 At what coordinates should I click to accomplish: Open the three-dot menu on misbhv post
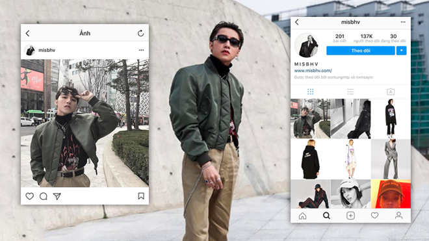point(141,50)
